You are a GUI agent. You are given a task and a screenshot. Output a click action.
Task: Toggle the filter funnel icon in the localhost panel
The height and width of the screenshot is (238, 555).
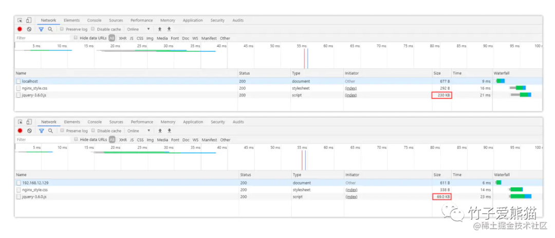pyautogui.click(x=41, y=29)
